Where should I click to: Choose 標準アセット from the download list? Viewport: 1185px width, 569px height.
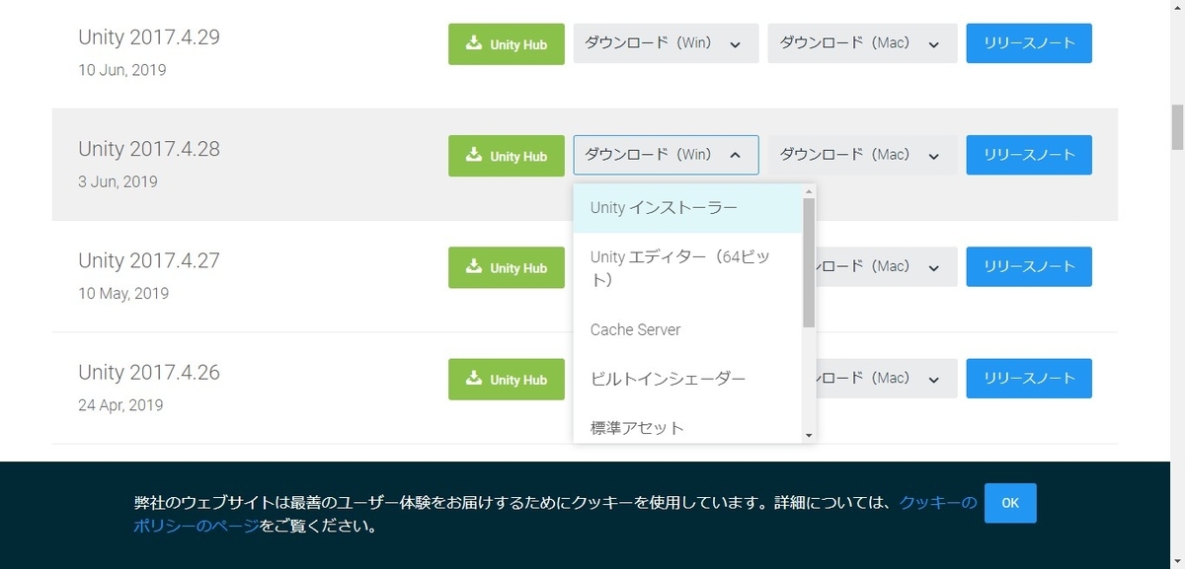[687, 426]
